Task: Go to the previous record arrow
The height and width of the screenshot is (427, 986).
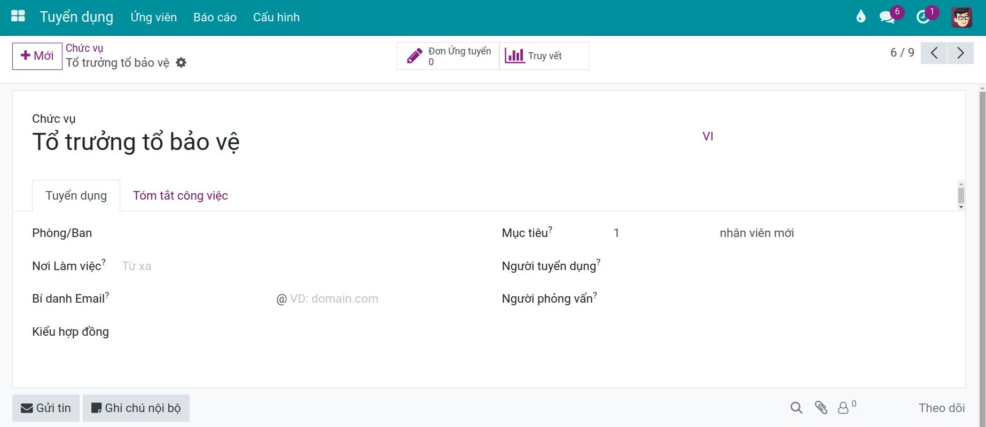Action: coord(934,53)
